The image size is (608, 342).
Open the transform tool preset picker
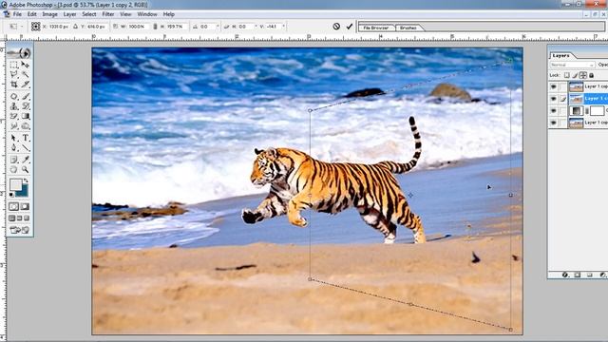(x=15, y=27)
